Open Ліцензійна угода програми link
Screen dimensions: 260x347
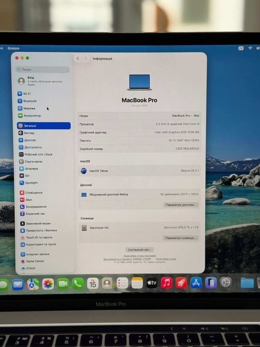point(139,256)
